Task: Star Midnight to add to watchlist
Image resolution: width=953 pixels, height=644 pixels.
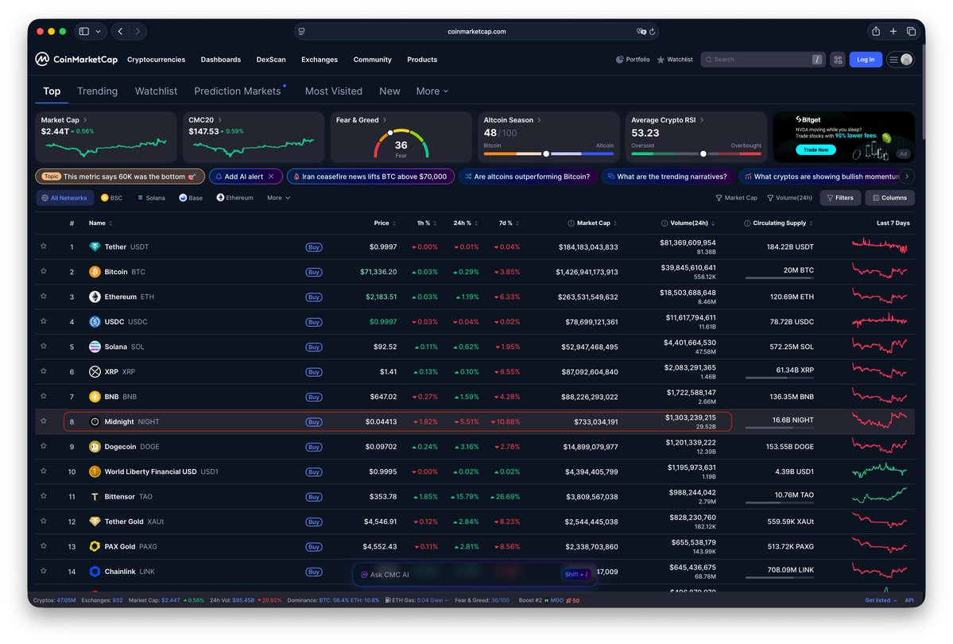Action: pyautogui.click(x=44, y=421)
